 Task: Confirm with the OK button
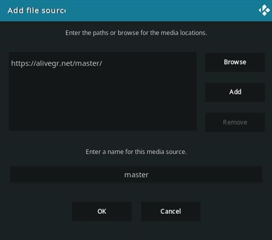tap(102, 211)
